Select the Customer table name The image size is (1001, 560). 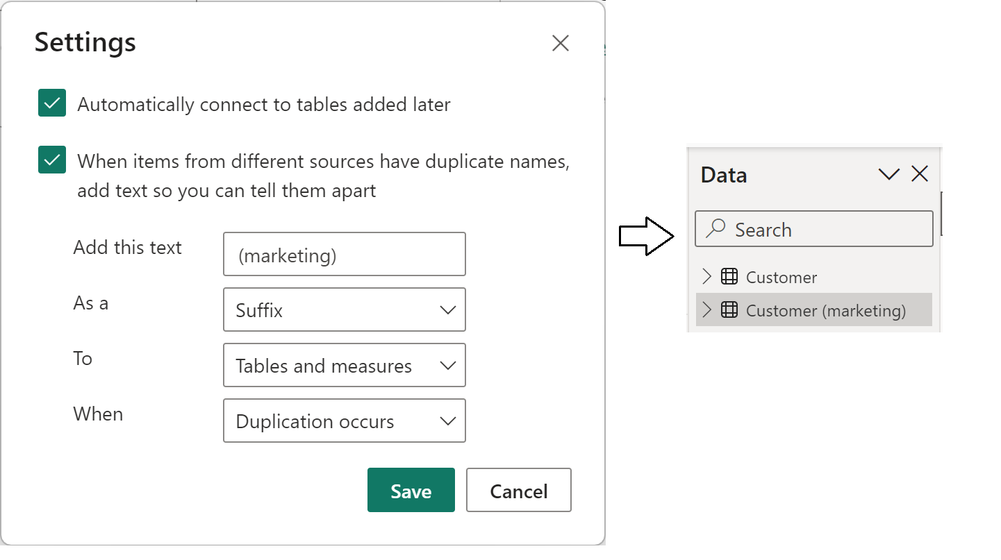(781, 278)
